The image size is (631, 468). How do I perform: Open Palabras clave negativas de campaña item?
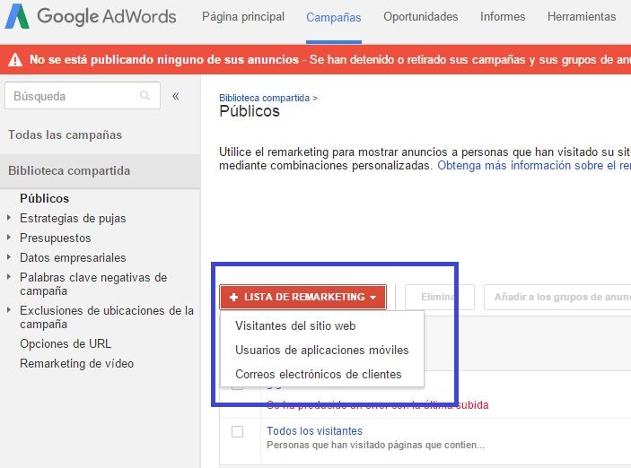click(93, 284)
